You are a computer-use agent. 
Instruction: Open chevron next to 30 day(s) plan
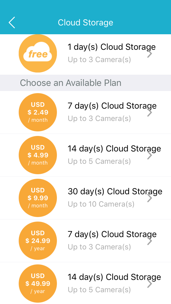coord(150,198)
